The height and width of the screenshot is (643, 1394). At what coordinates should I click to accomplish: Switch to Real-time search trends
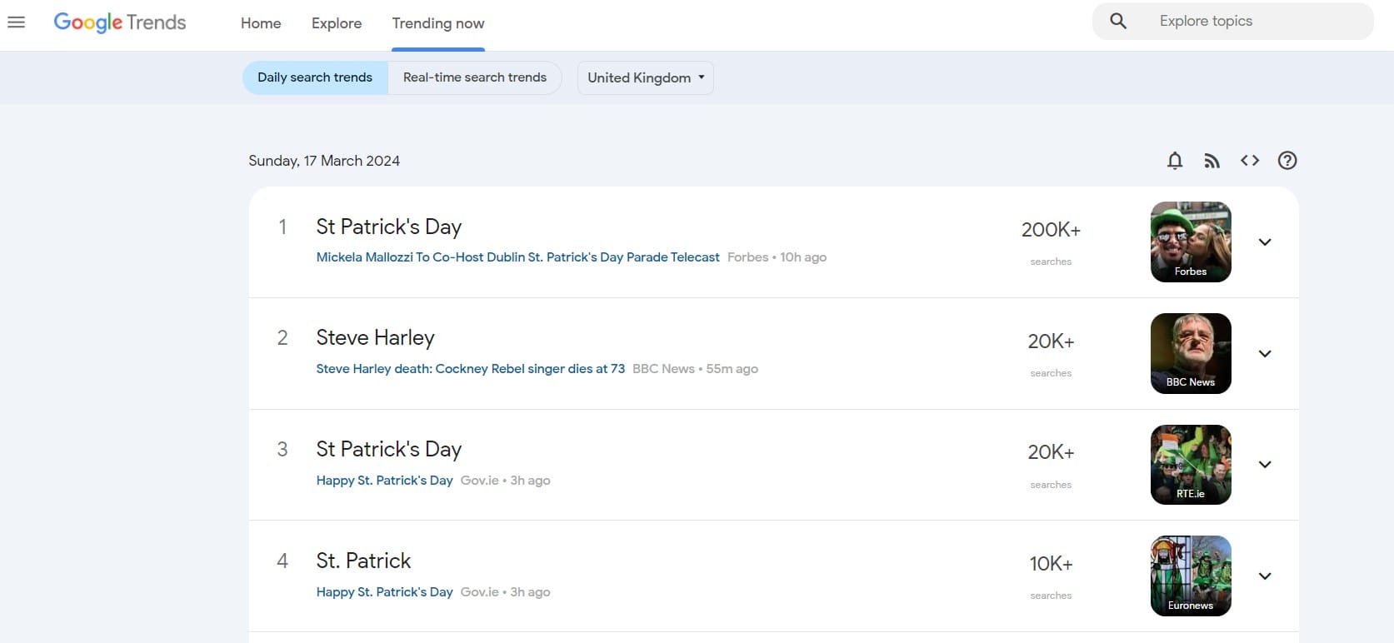tap(475, 77)
